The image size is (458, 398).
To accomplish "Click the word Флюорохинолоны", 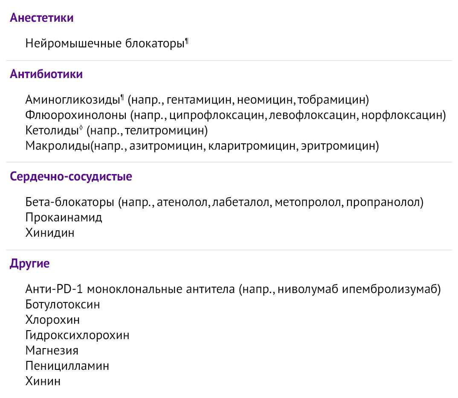I will 76,116.
